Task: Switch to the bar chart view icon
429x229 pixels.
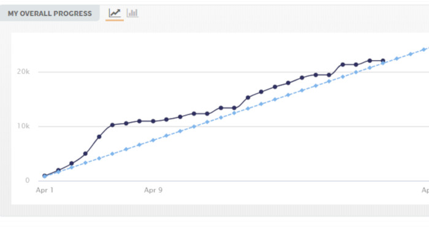Action: [x=132, y=13]
